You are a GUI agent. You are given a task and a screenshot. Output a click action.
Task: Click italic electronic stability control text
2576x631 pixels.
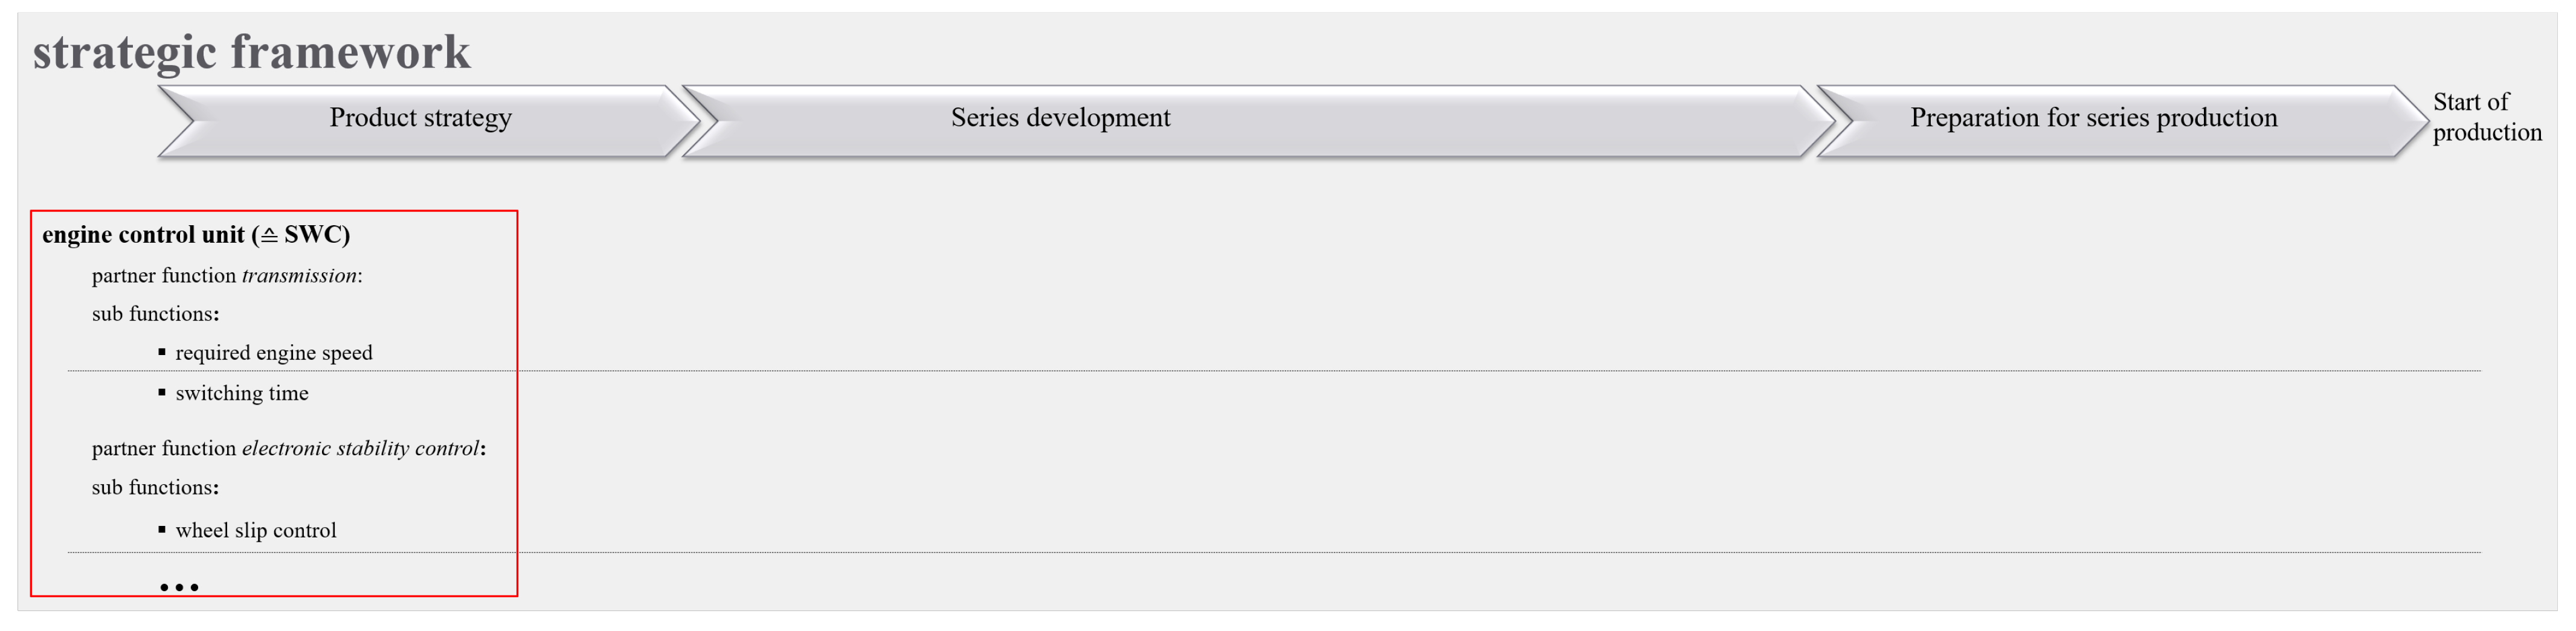pyautogui.click(x=360, y=449)
